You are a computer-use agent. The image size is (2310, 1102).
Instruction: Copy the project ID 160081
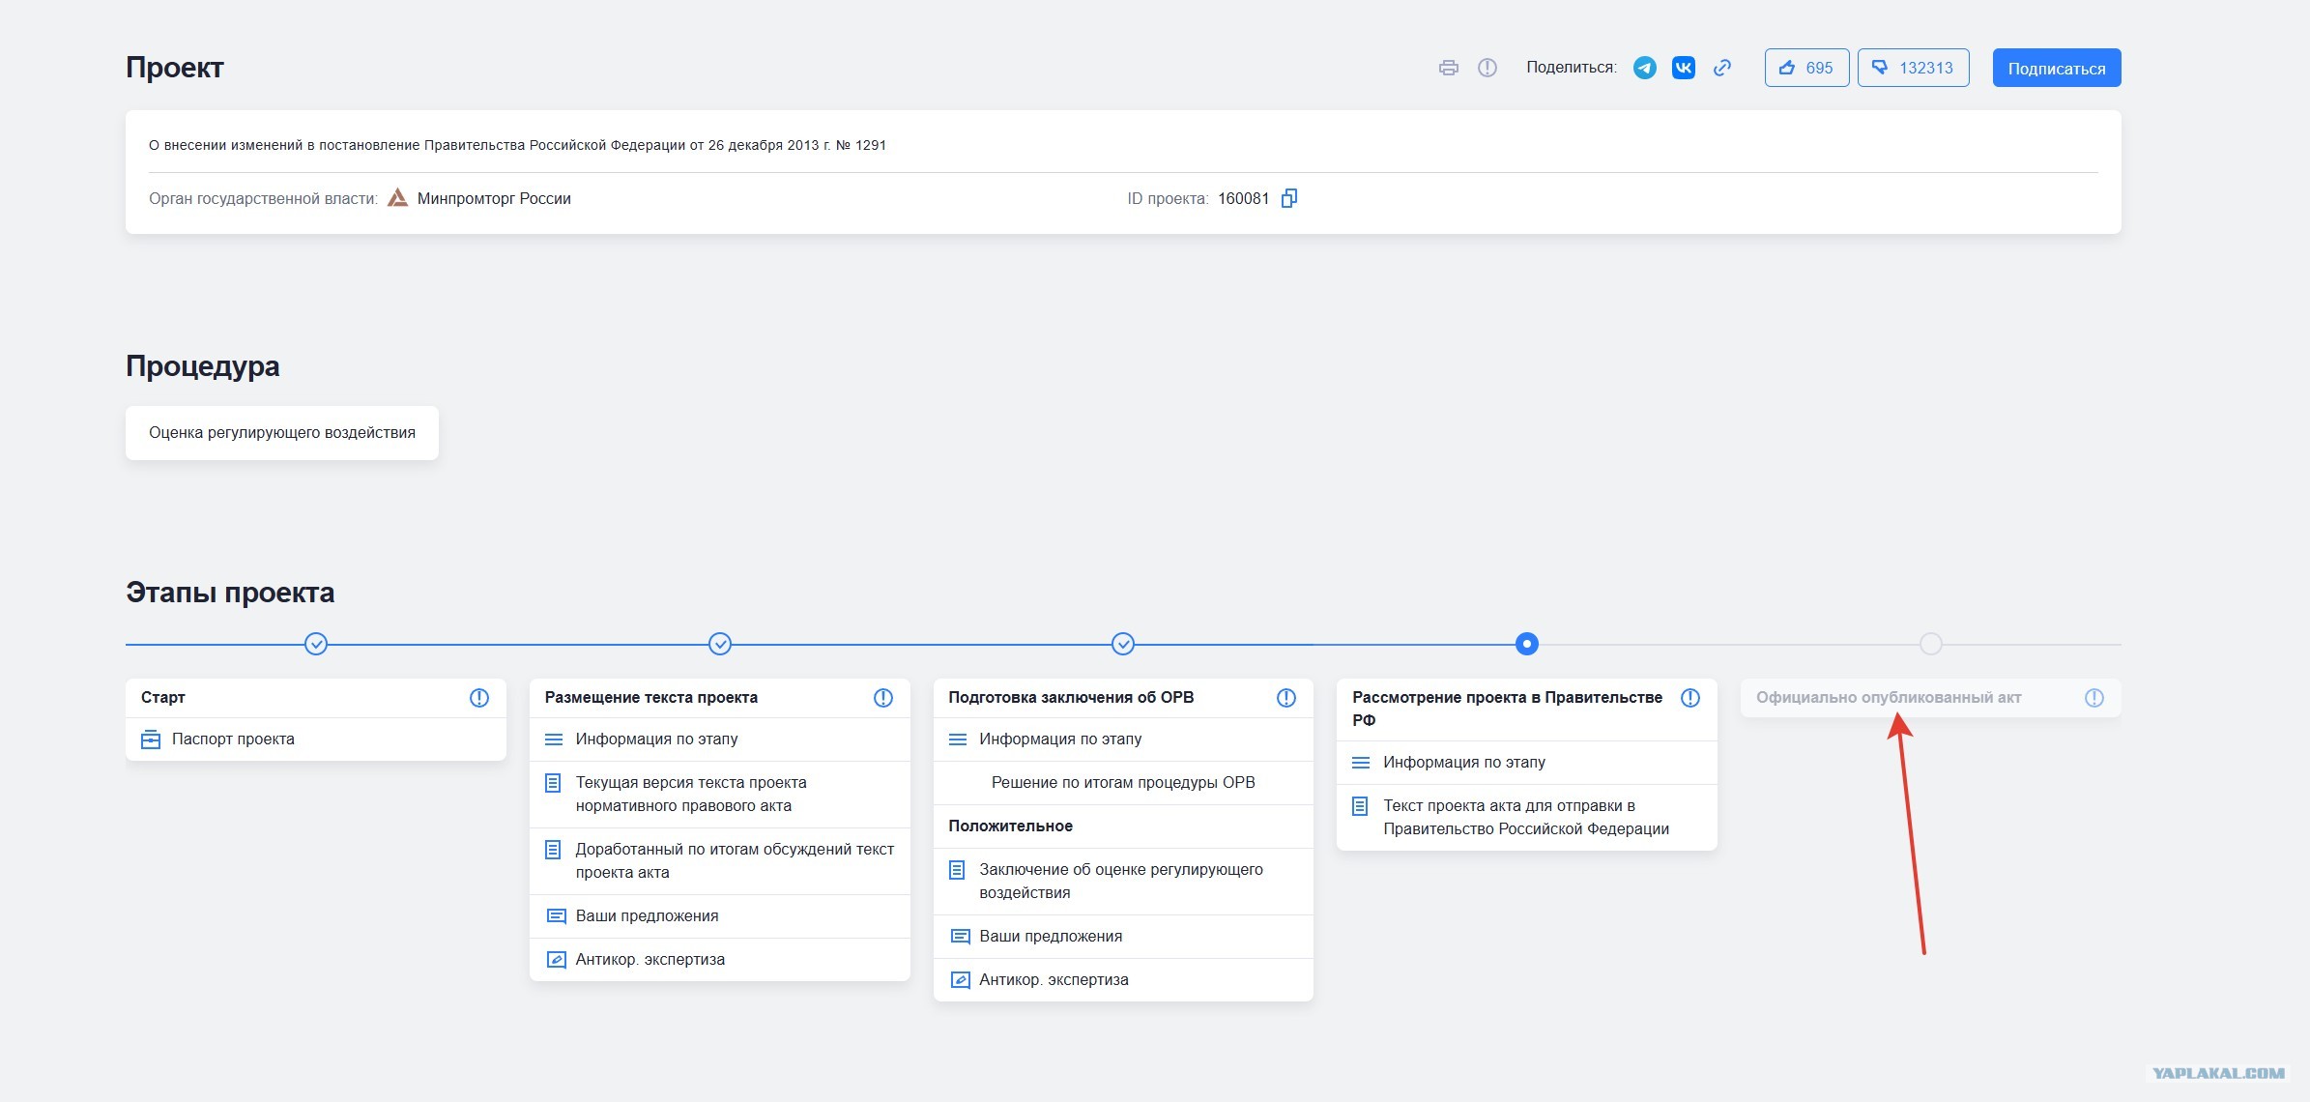click(1289, 198)
